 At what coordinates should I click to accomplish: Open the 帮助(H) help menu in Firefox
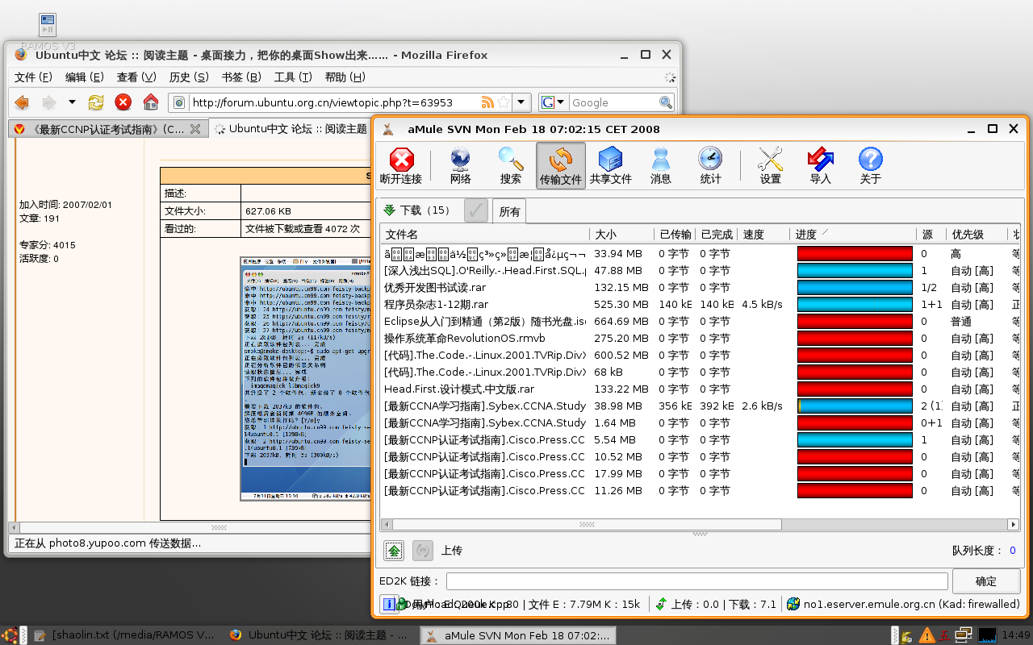345,77
